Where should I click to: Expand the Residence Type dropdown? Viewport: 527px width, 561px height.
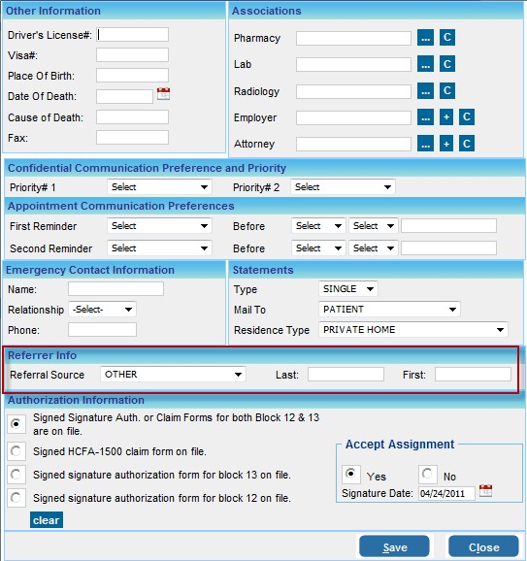pyautogui.click(x=413, y=330)
